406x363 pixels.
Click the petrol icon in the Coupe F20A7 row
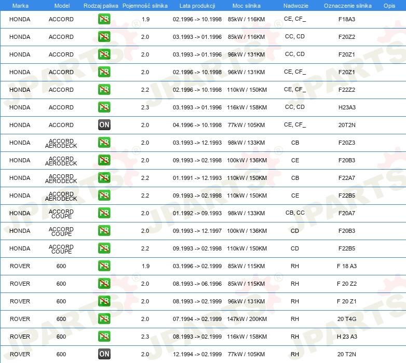104,213
